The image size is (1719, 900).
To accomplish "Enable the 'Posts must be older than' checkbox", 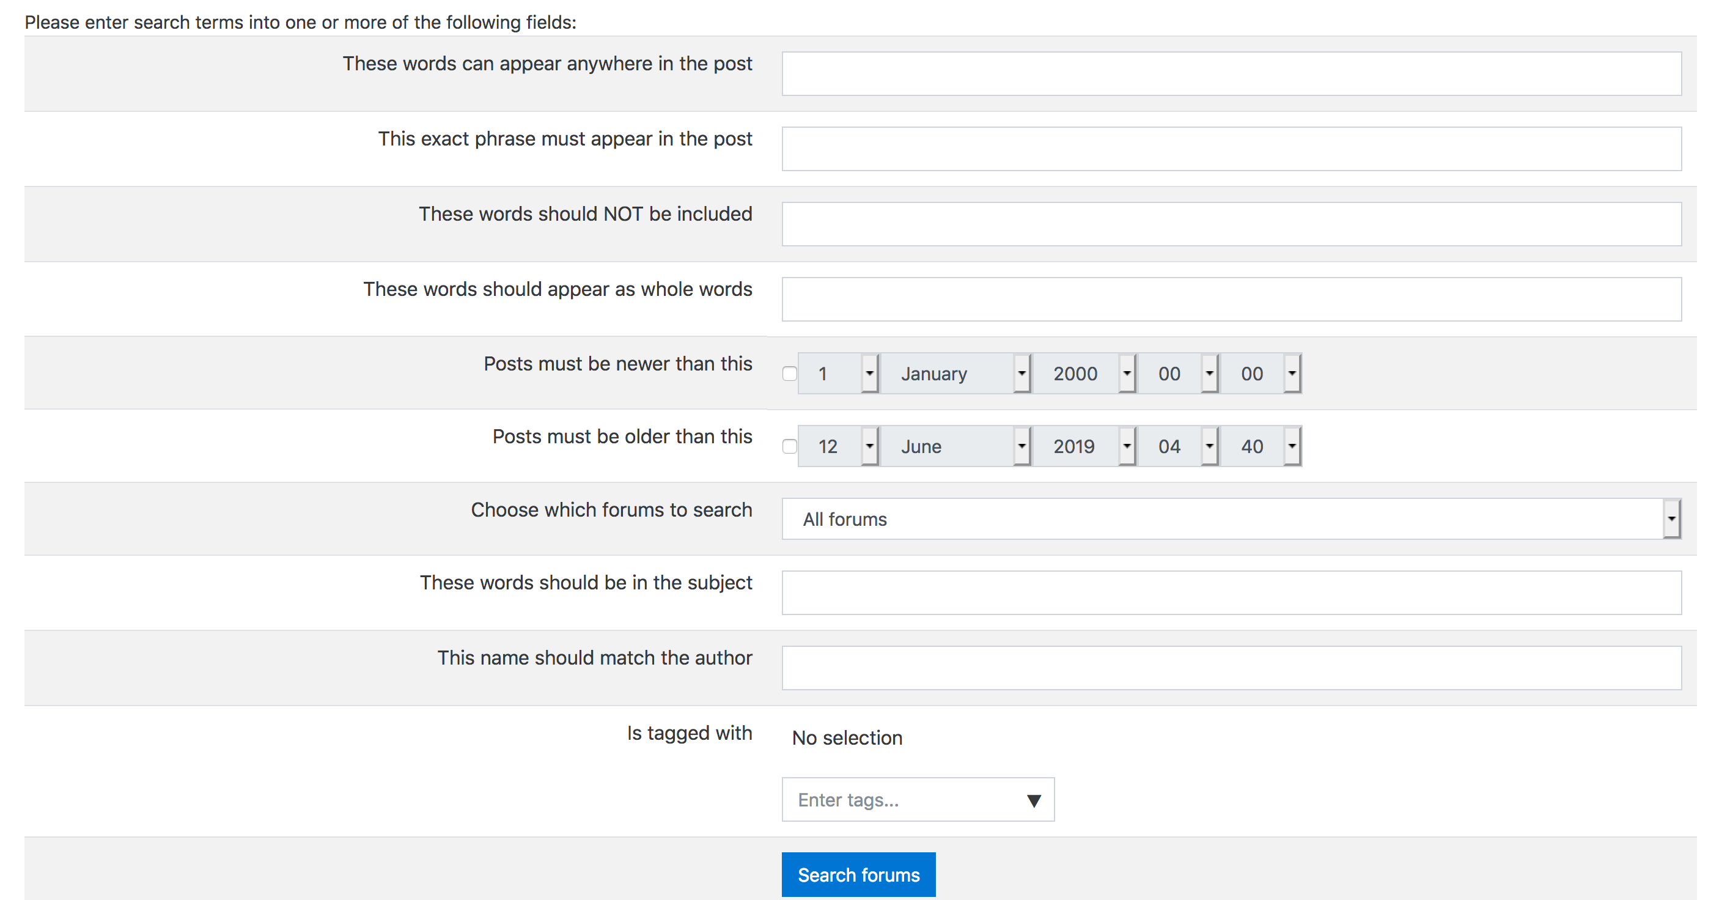I will (789, 446).
